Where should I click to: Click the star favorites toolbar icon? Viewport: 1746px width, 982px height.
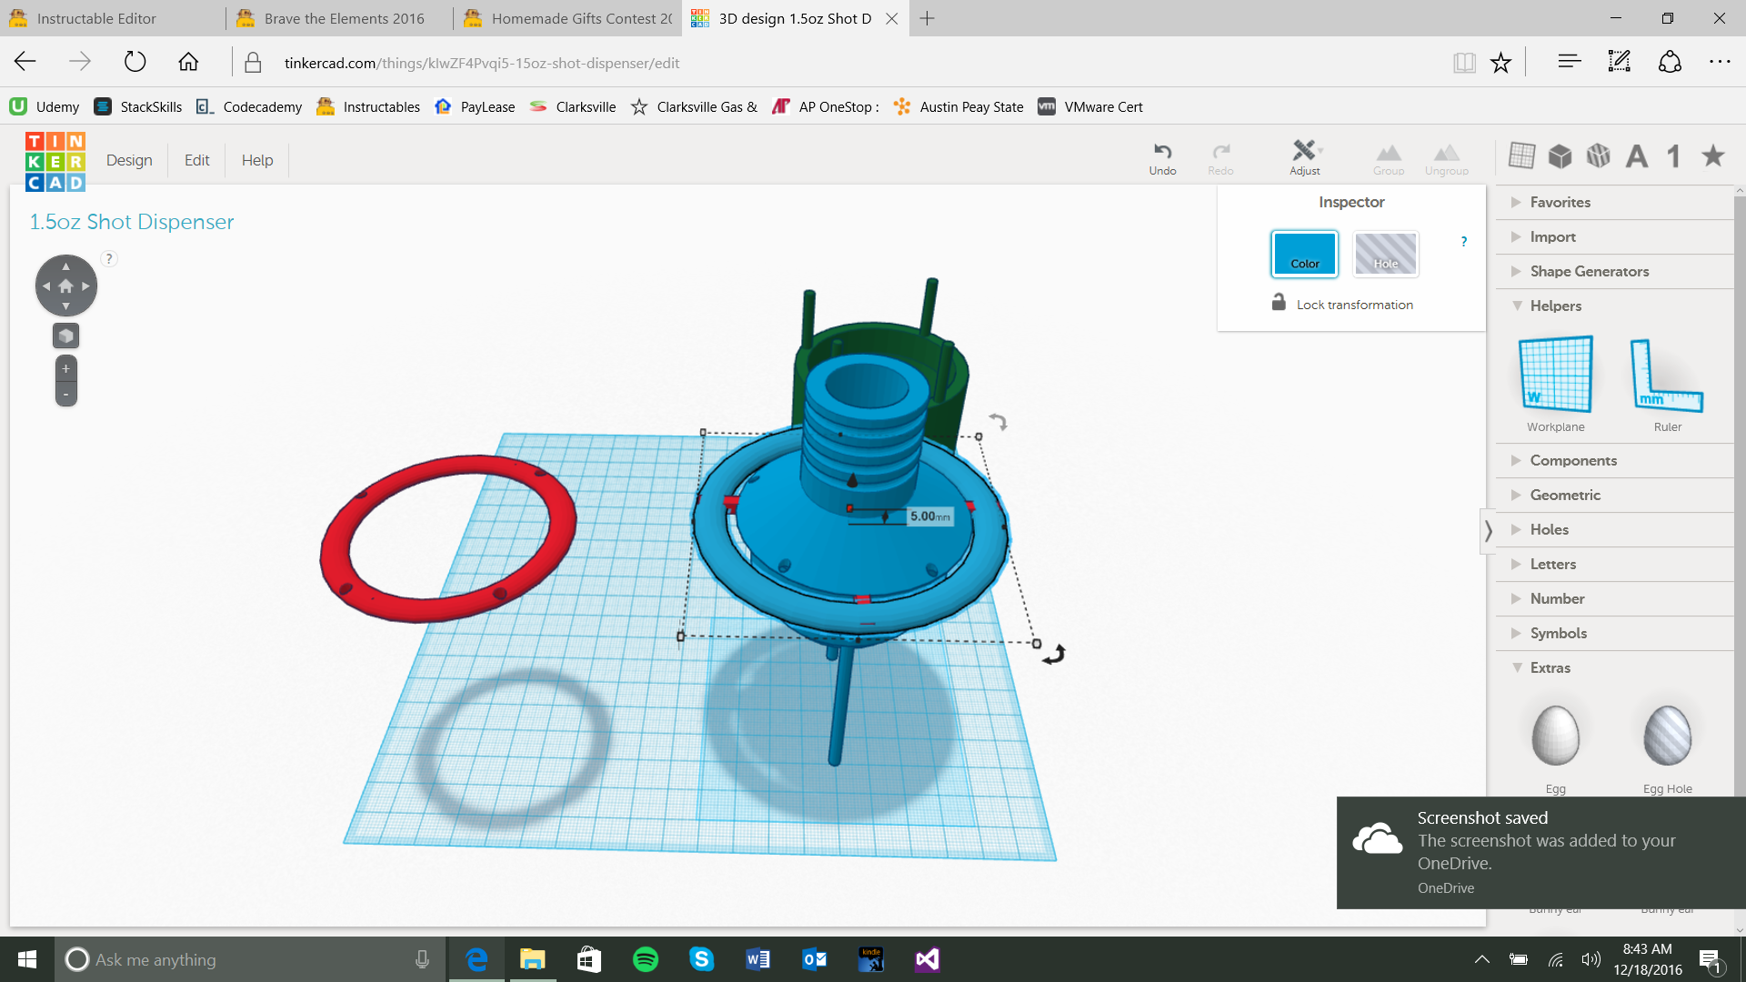(x=1713, y=156)
